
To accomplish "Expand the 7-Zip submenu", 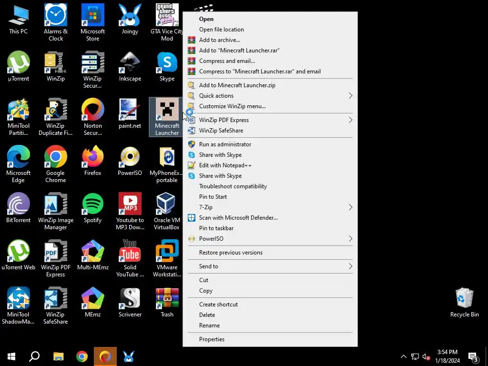I will [270, 207].
